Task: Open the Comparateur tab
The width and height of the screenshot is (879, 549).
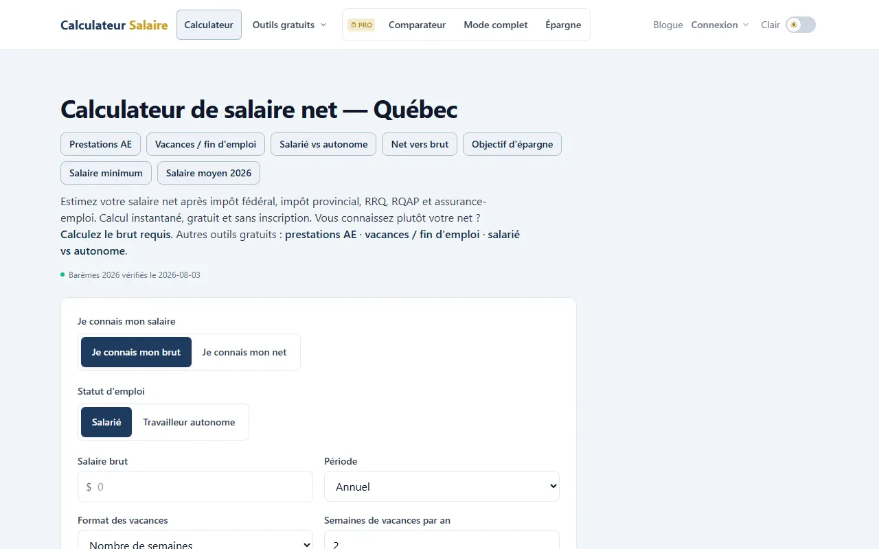Action: pos(417,25)
